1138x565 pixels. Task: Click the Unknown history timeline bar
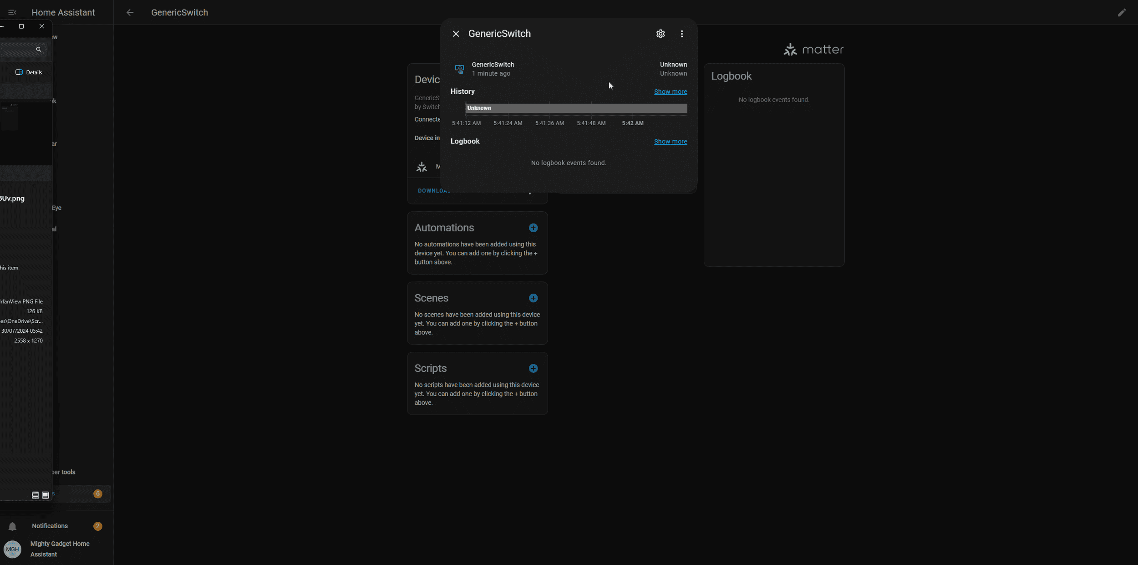[576, 108]
